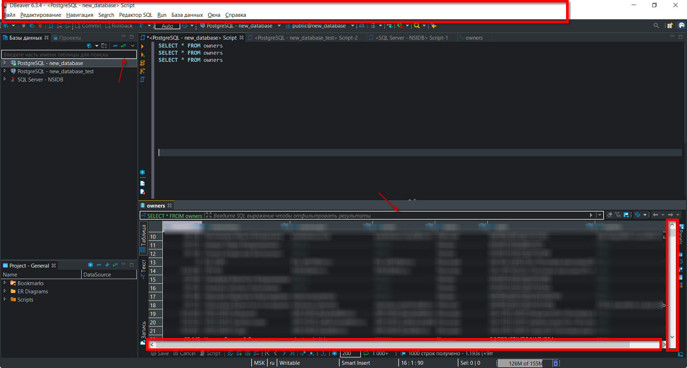Click link-with-editor arrows icon in navigator
This screenshot has width=687, height=368.
(x=123, y=46)
